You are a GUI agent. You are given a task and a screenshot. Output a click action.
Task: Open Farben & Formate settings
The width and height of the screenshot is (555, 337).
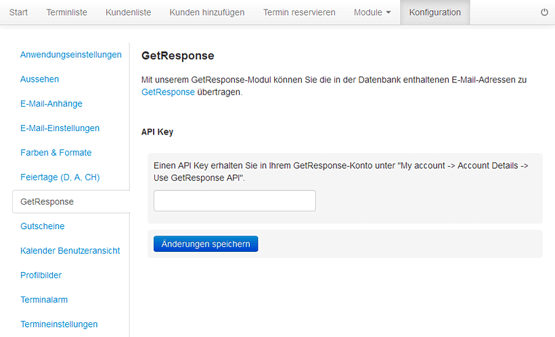tap(56, 153)
